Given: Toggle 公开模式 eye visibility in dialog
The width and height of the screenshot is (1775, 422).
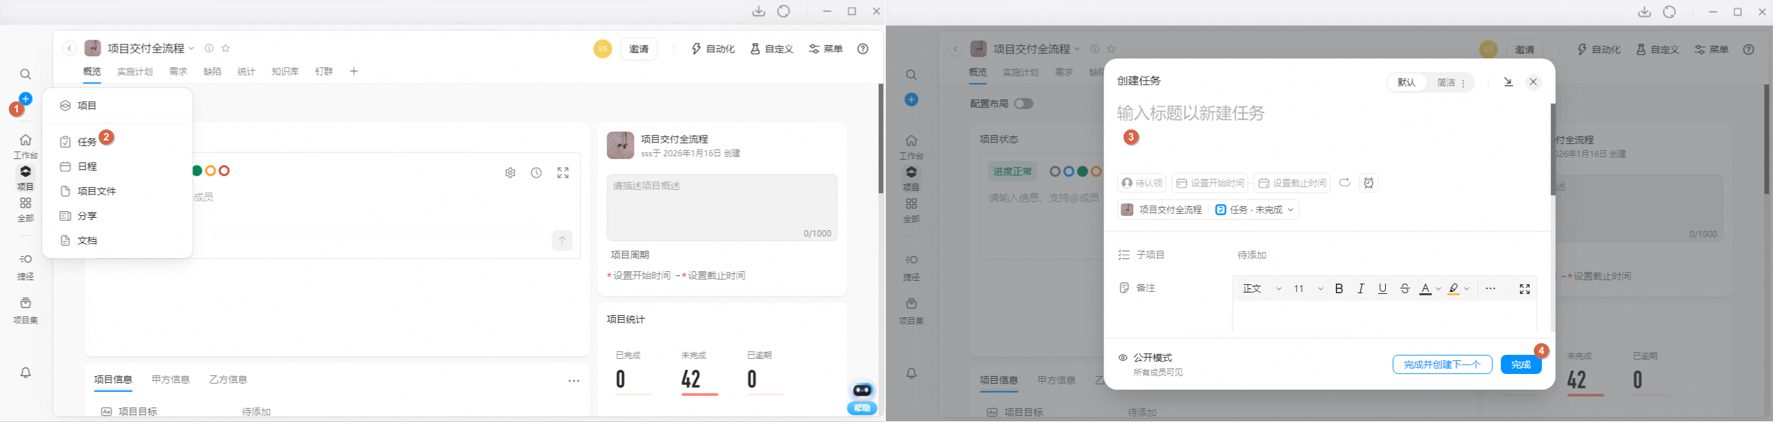Looking at the screenshot, I should pos(1123,358).
